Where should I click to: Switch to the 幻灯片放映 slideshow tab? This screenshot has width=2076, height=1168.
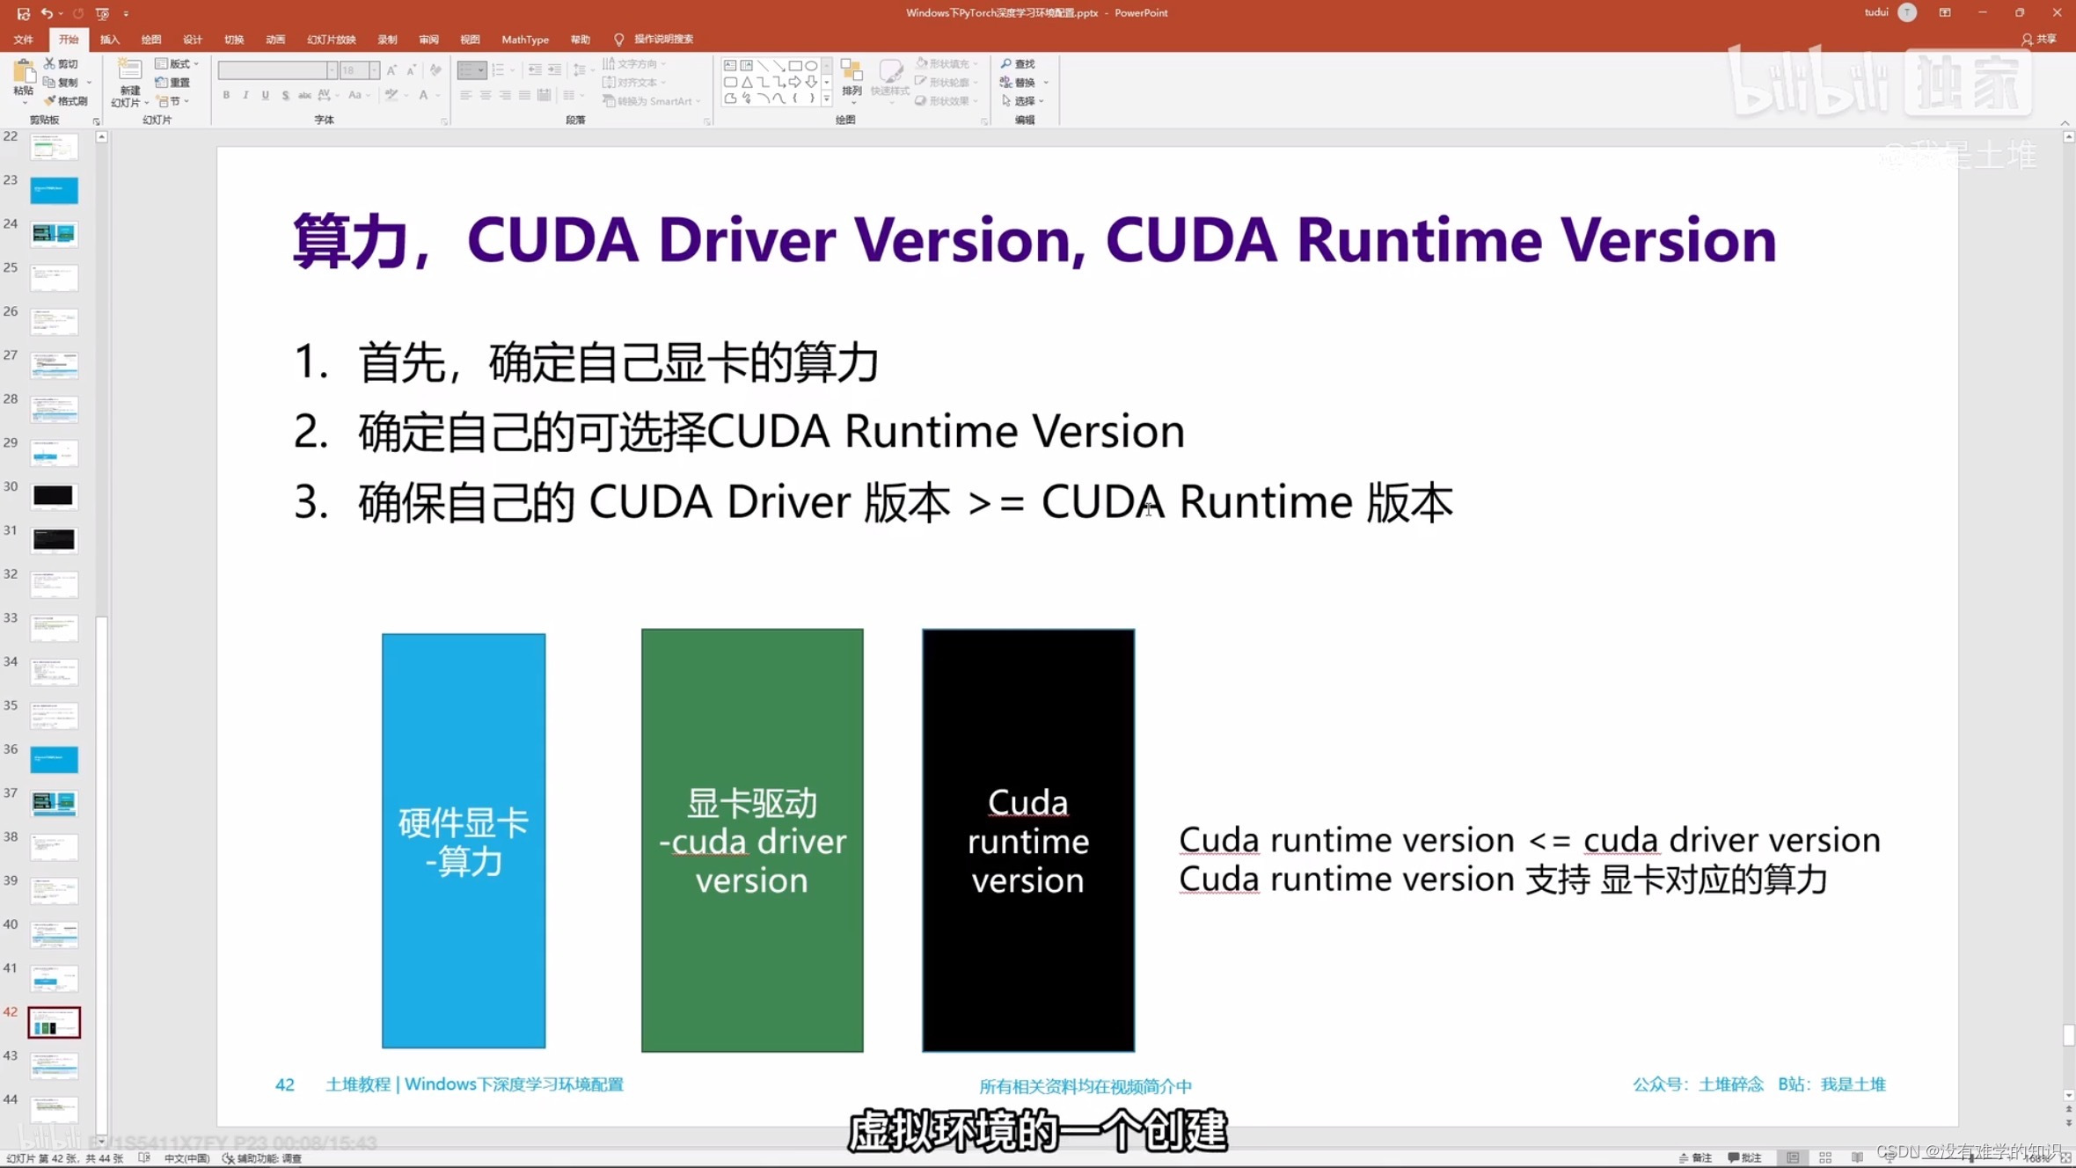click(x=332, y=40)
